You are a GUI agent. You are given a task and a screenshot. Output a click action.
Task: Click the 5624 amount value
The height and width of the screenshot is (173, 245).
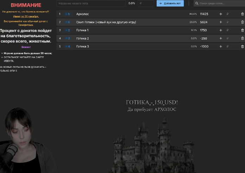click(204, 22)
